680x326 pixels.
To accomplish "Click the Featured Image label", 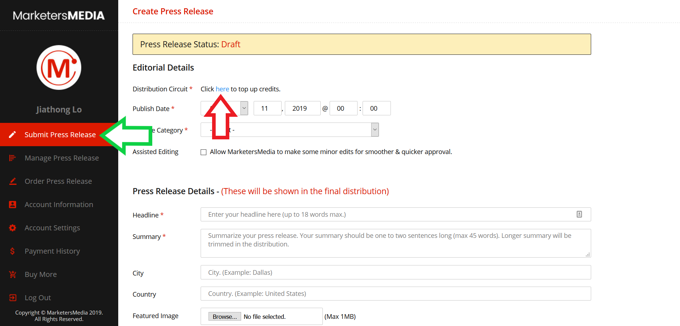I will [x=155, y=316].
